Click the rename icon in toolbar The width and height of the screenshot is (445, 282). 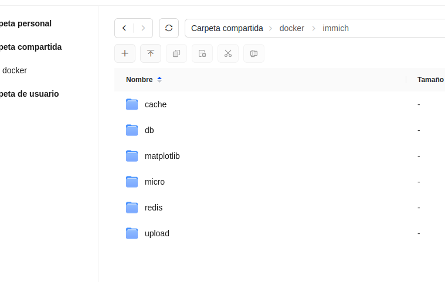point(254,53)
